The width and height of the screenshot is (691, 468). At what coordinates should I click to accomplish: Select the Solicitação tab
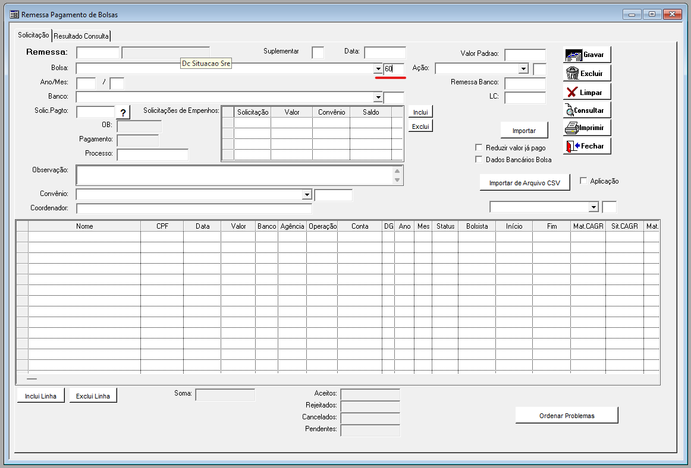33,36
